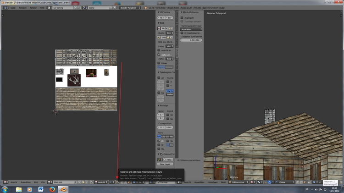Open the Editiermodus mode dropdown

[x=239, y=182]
